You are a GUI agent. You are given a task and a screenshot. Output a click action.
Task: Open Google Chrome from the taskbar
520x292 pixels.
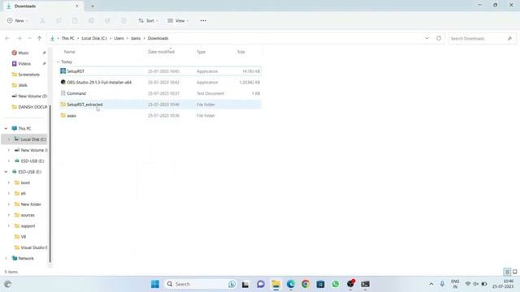click(x=305, y=284)
